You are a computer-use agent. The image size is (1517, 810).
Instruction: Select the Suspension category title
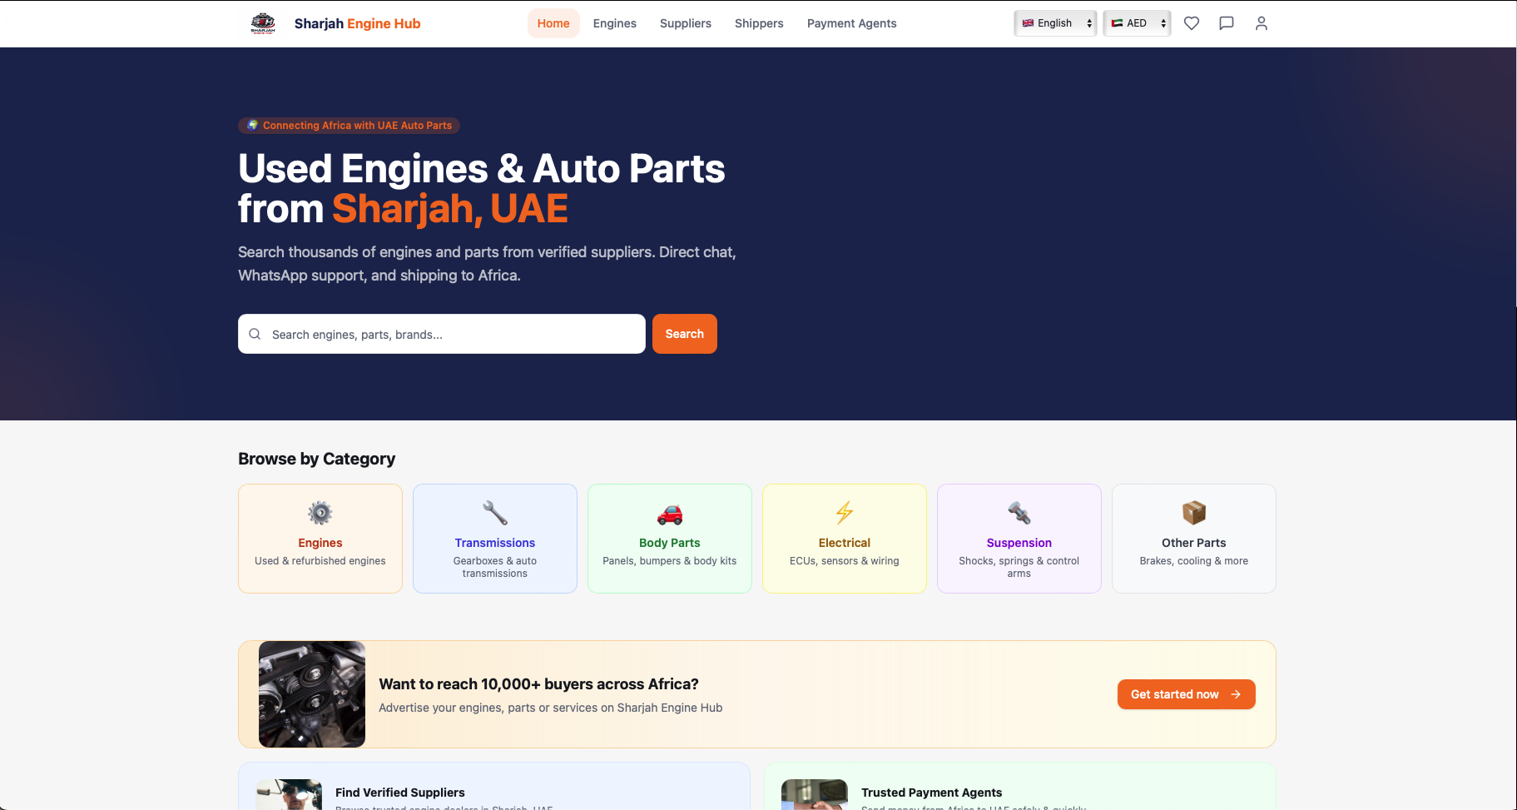(x=1019, y=543)
